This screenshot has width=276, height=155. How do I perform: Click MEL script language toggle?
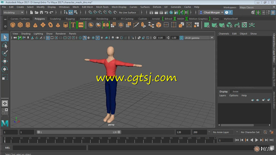tap(7, 148)
